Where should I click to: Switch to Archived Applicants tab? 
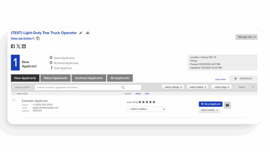pyautogui.click(x=89, y=78)
